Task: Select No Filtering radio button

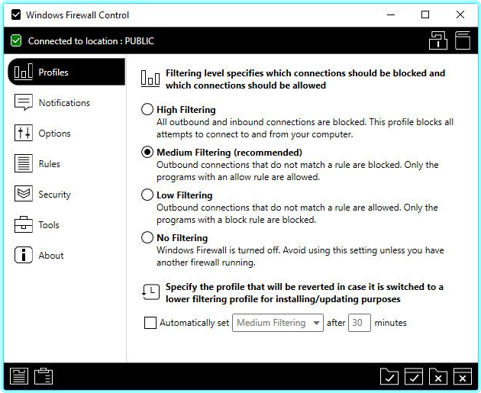Action: 147,238
